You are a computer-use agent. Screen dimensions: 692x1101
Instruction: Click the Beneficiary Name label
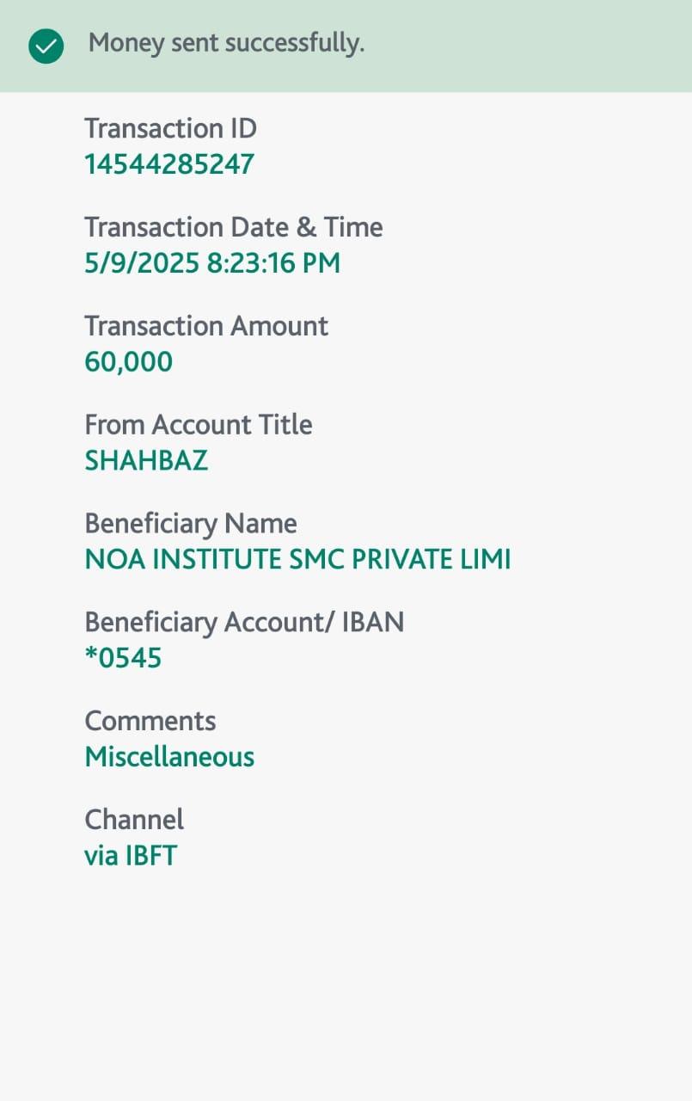click(190, 524)
